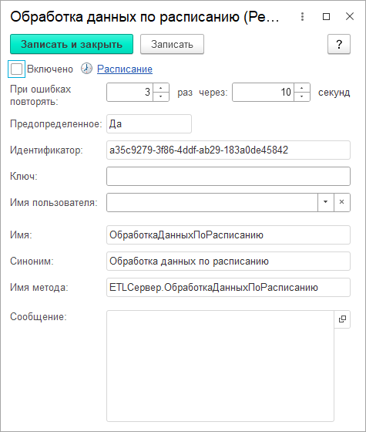Open help with the question mark button

coord(339,44)
